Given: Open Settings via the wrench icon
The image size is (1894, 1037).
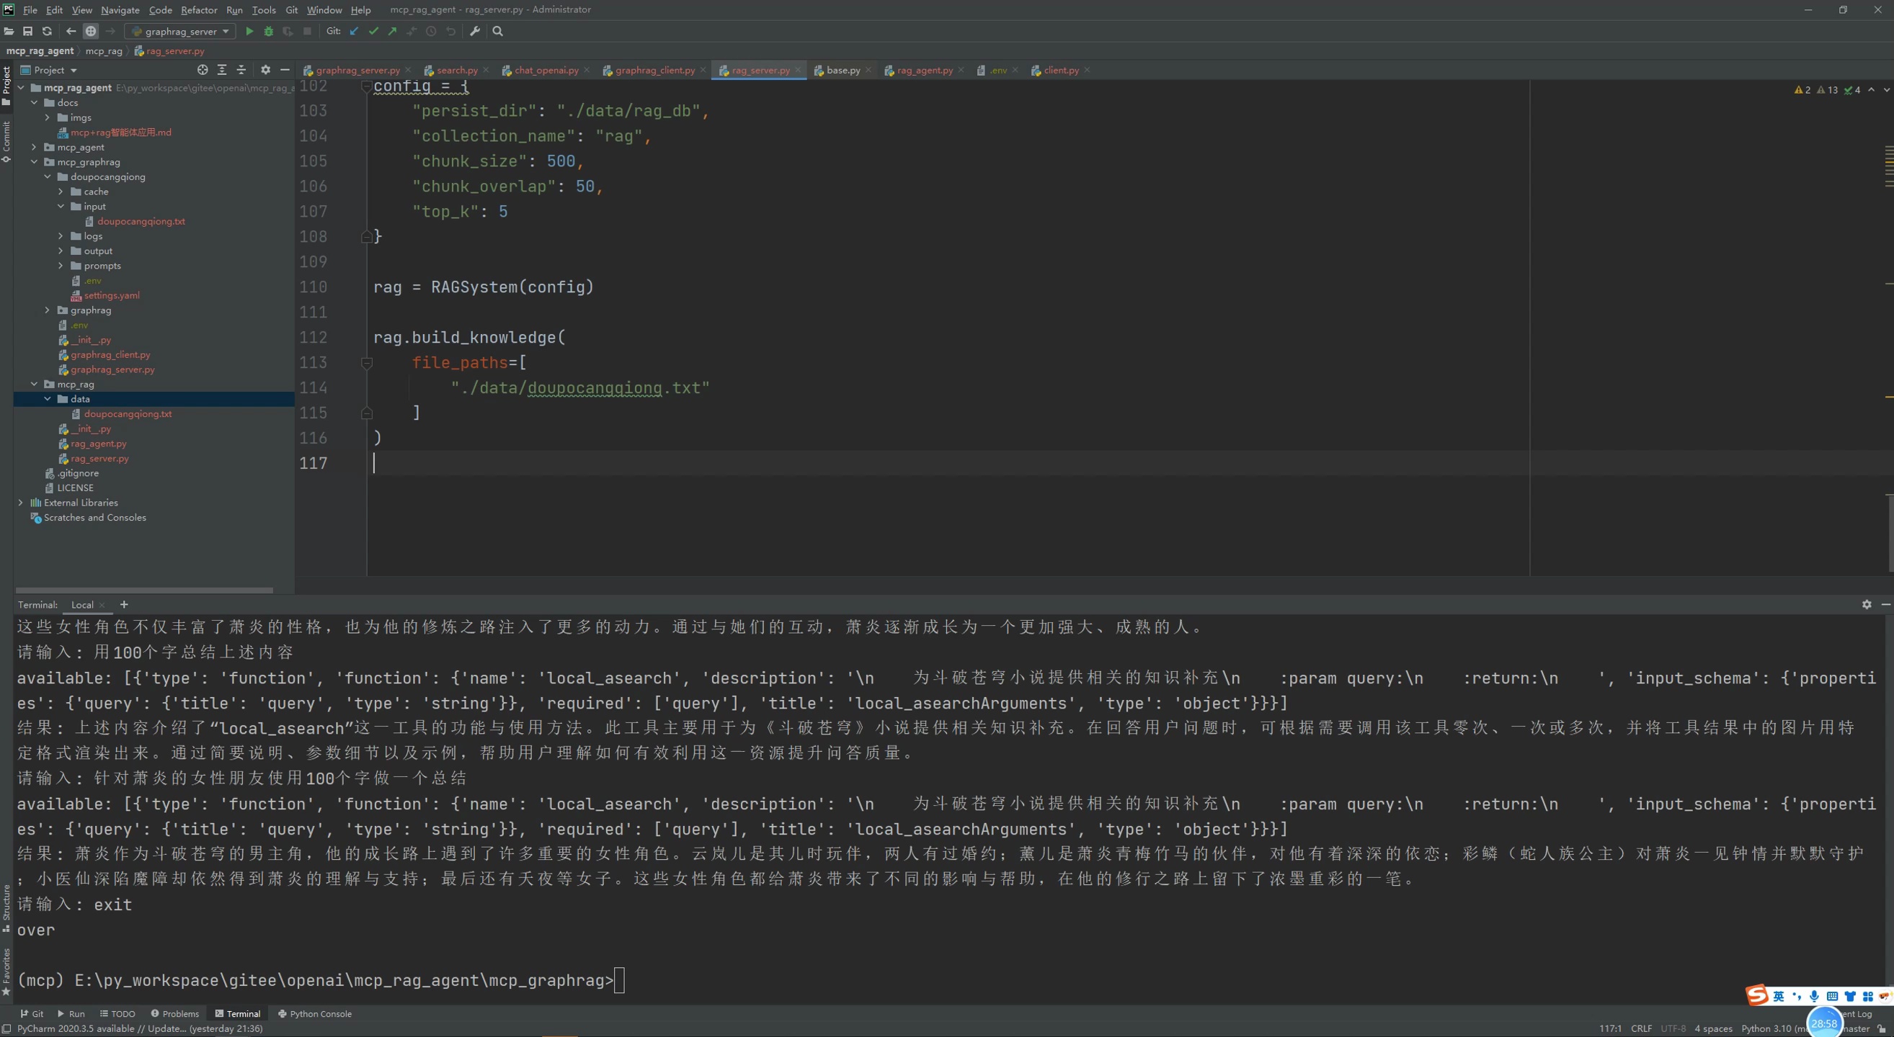Looking at the screenshot, I should click(475, 31).
